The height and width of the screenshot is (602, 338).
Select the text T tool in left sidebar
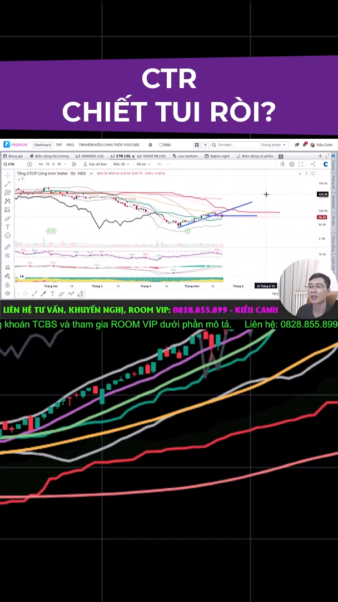tap(7, 227)
